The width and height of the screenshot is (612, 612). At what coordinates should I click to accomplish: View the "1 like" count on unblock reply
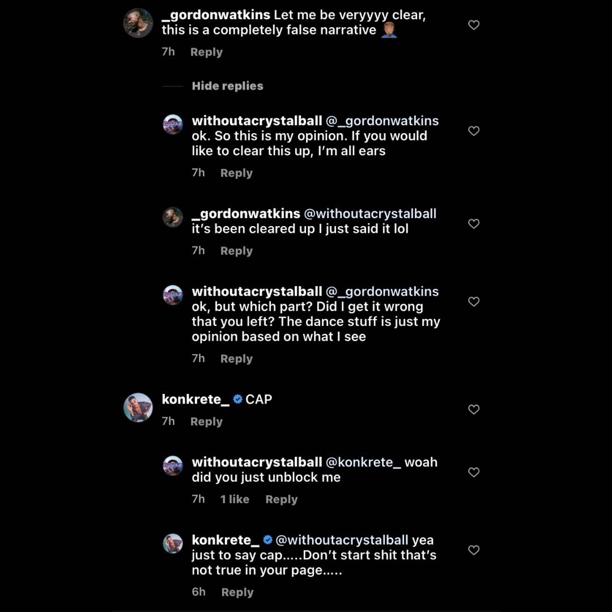[235, 499]
